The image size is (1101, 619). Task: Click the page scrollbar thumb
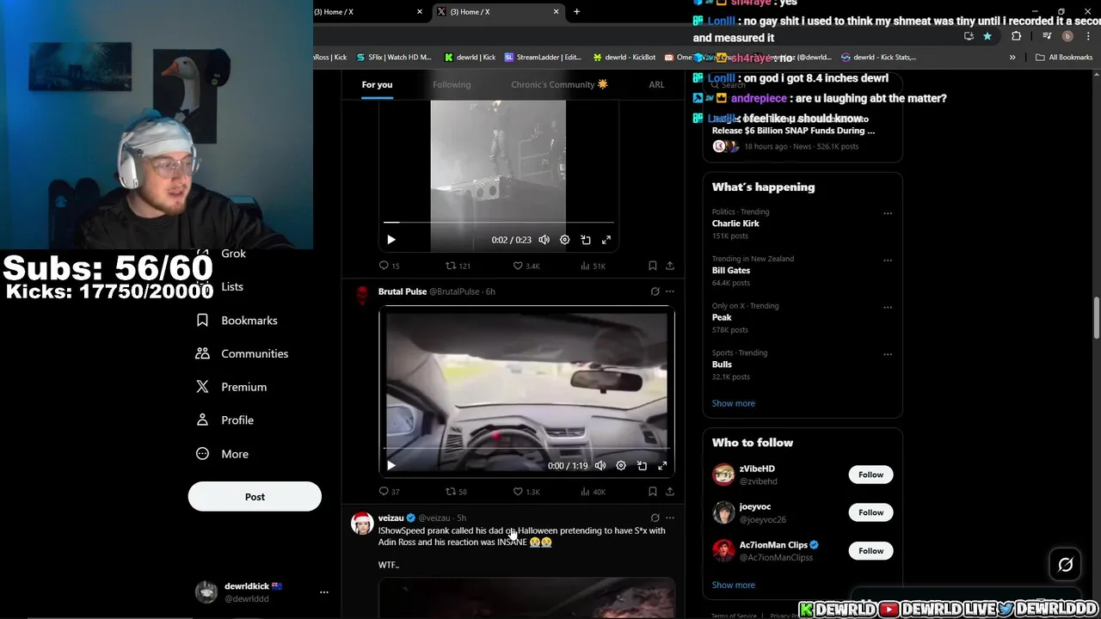tap(1096, 318)
